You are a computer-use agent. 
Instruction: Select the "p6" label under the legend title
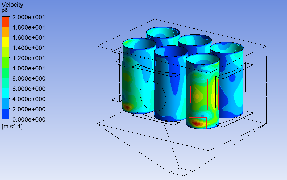click(x=5, y=10)
